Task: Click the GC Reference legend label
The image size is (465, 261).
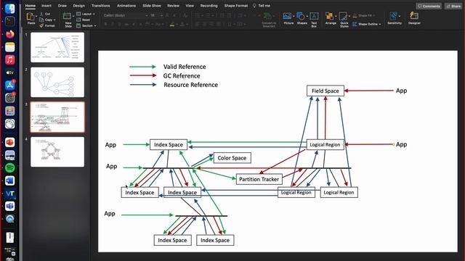Action: [x=182, y=75]
